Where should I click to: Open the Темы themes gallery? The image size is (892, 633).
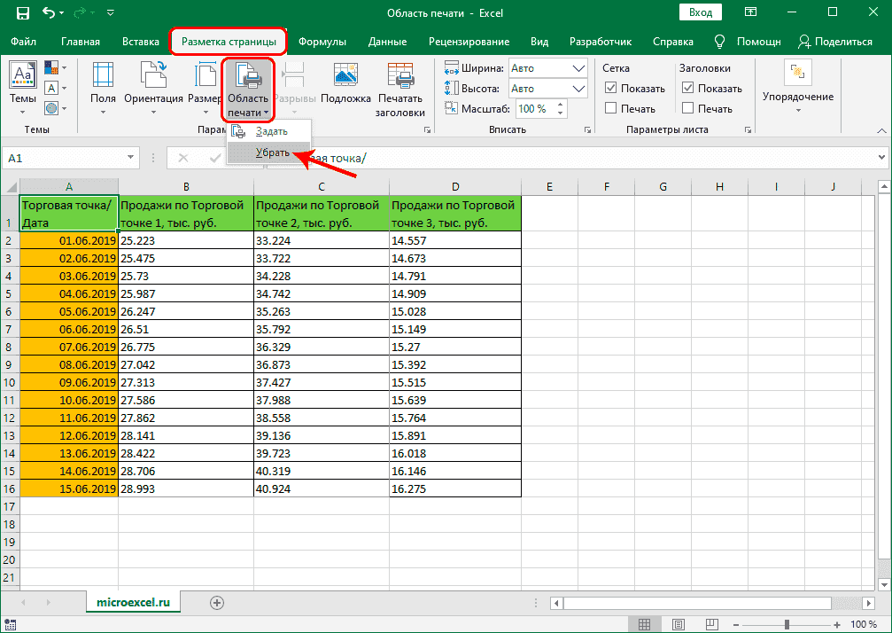[23, 84]
